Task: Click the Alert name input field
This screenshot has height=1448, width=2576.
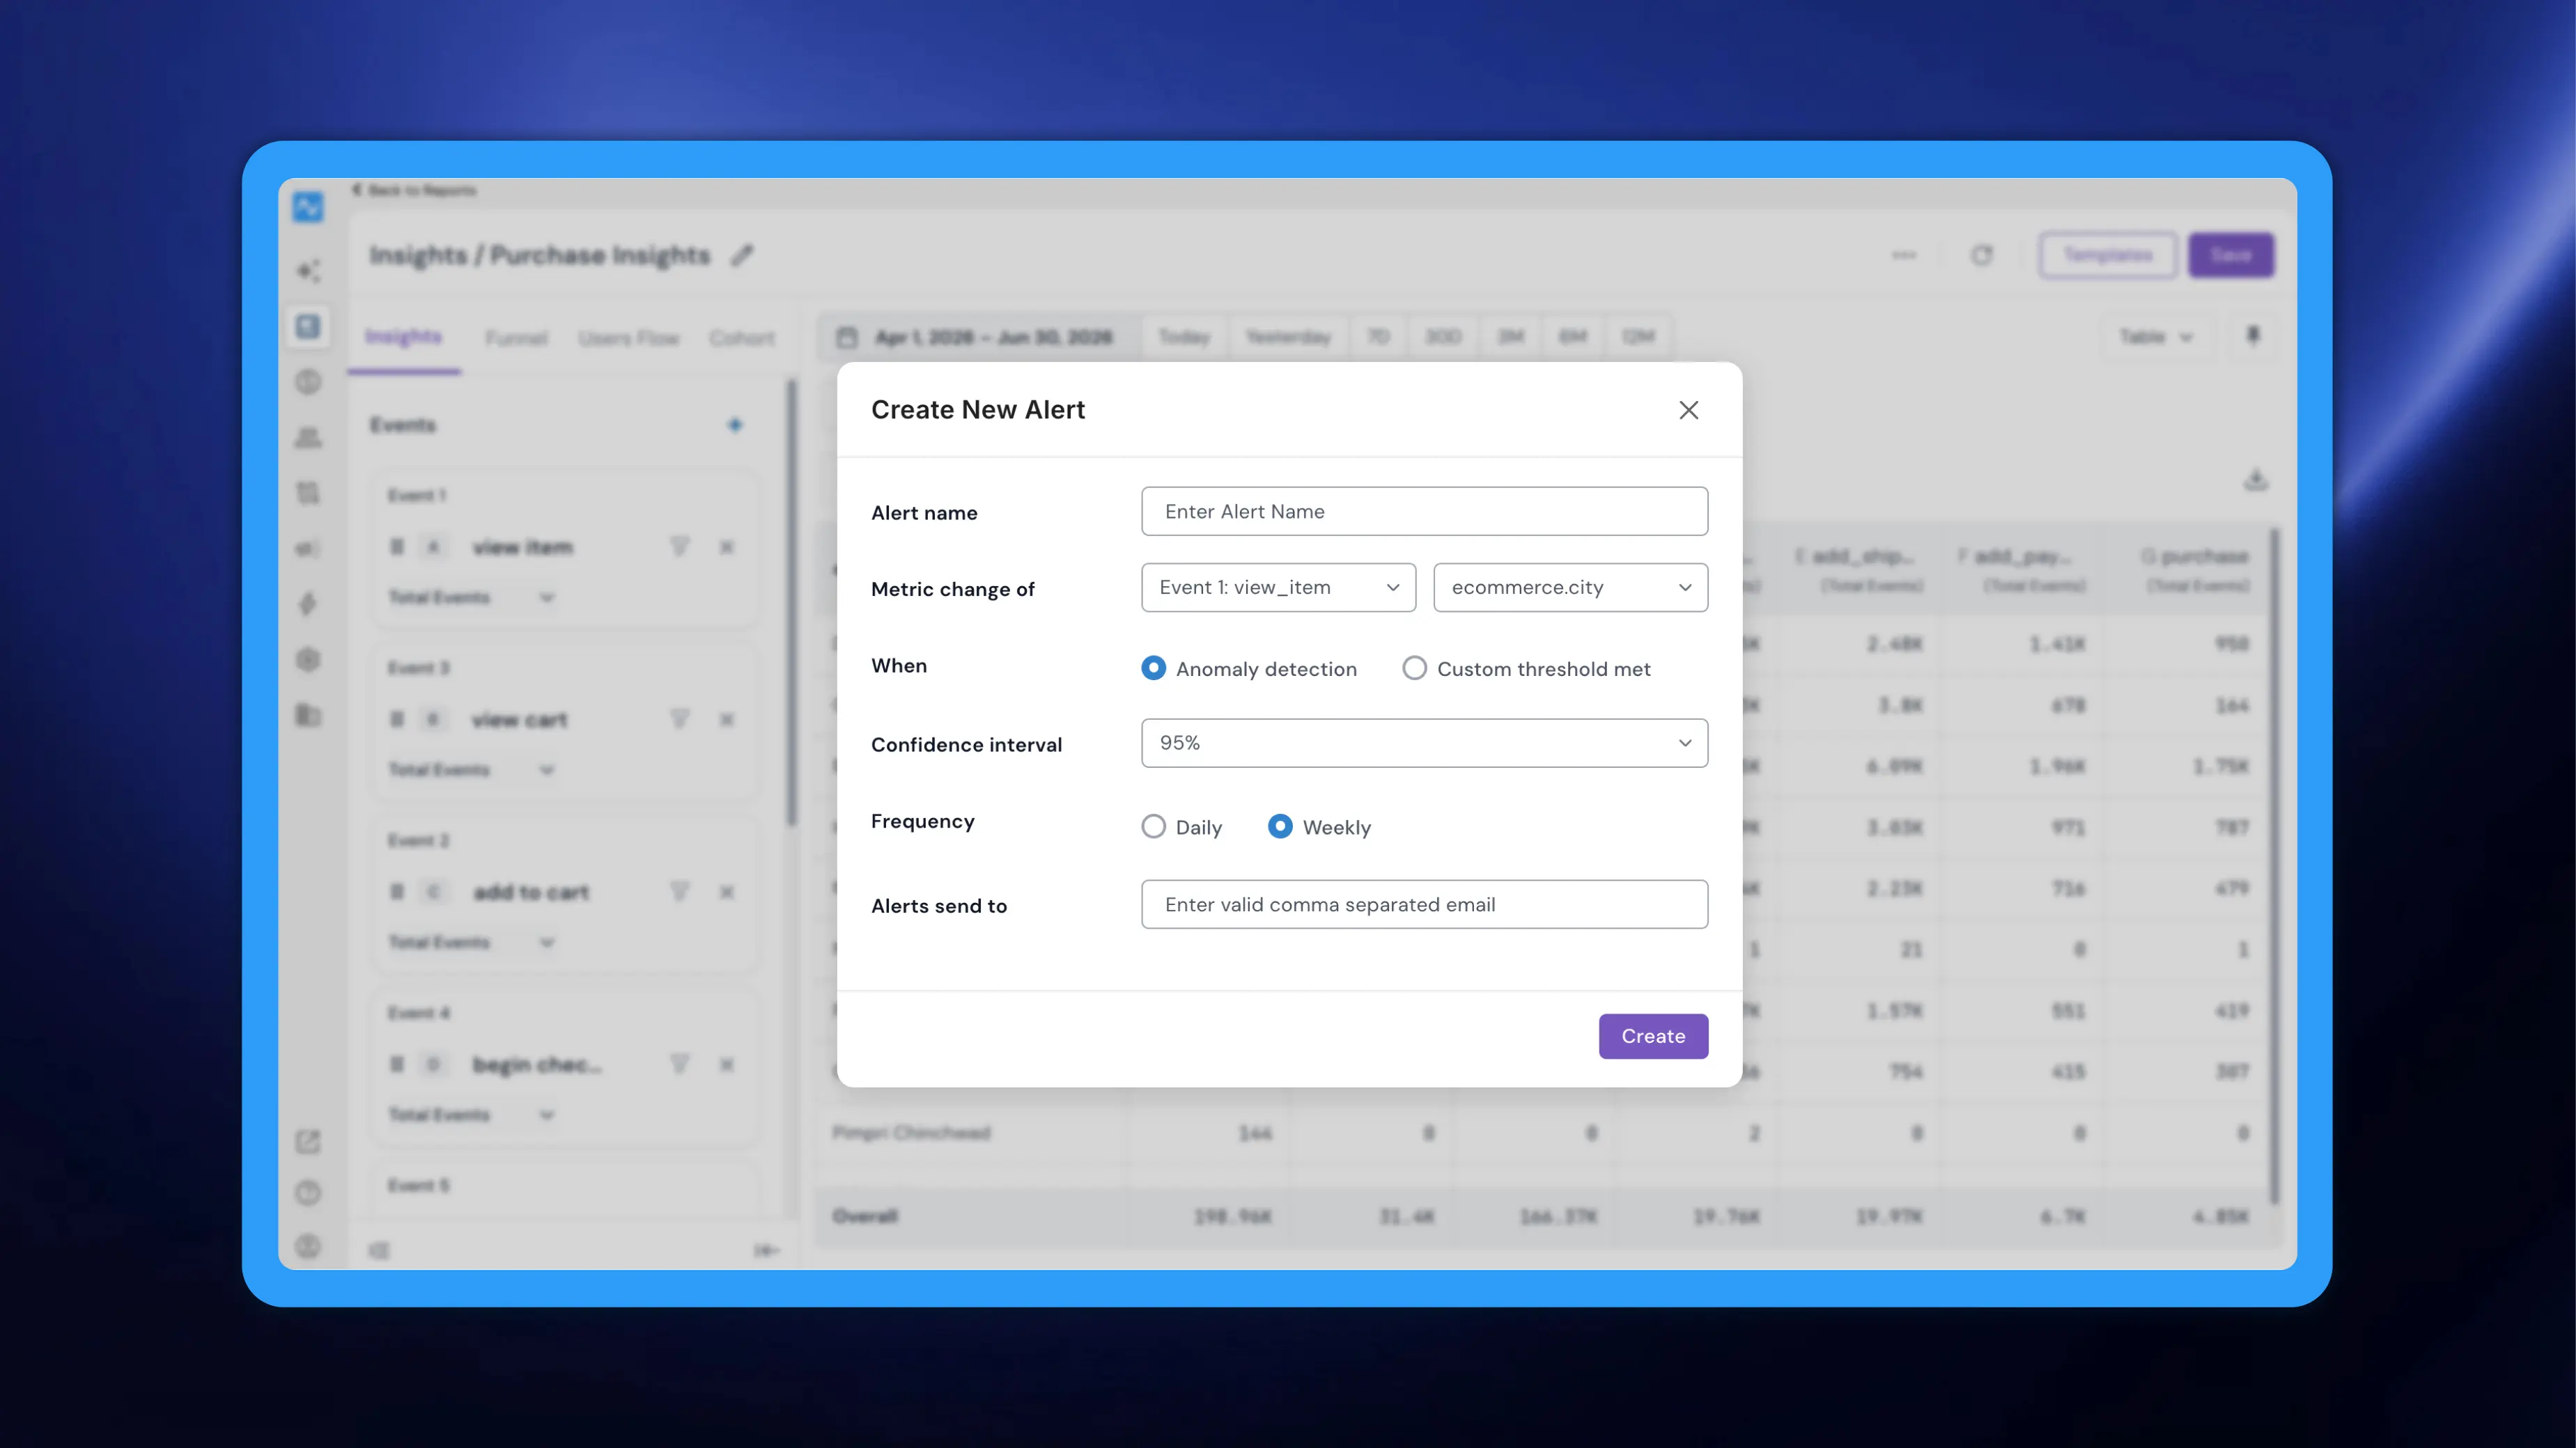Action: (1424, 511)
